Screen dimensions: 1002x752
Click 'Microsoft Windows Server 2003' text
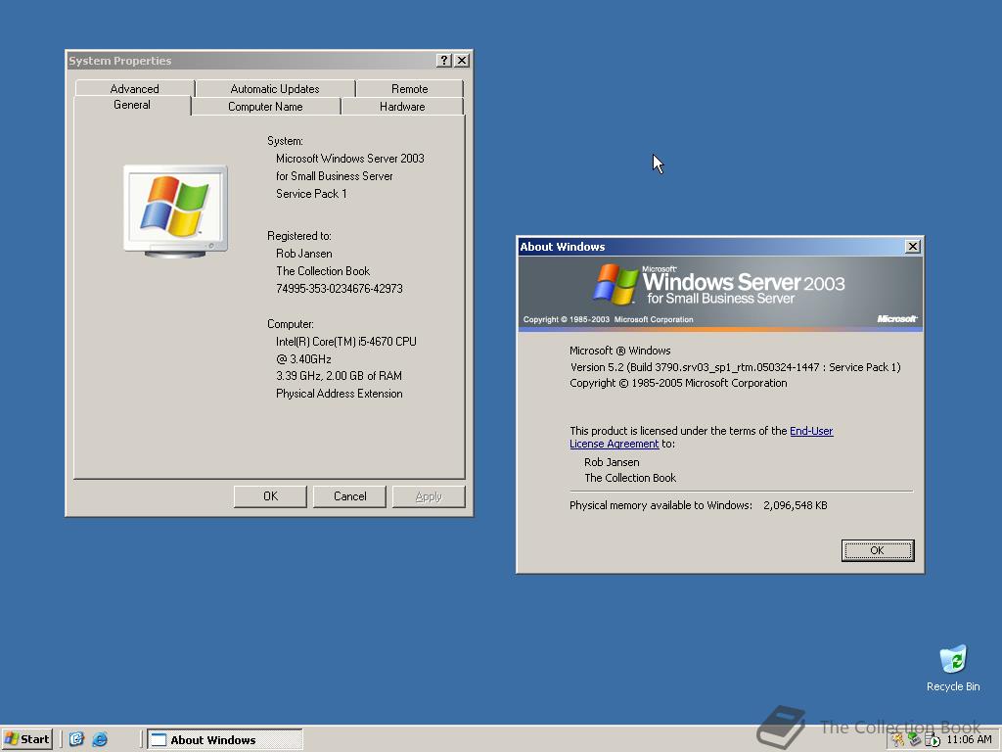point(350,158)
